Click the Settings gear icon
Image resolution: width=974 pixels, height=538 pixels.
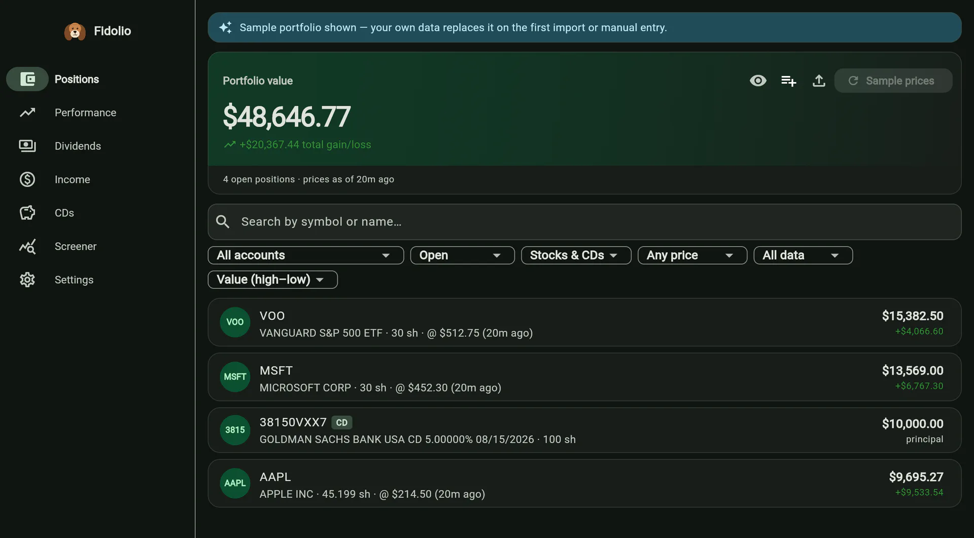point(27,280)
